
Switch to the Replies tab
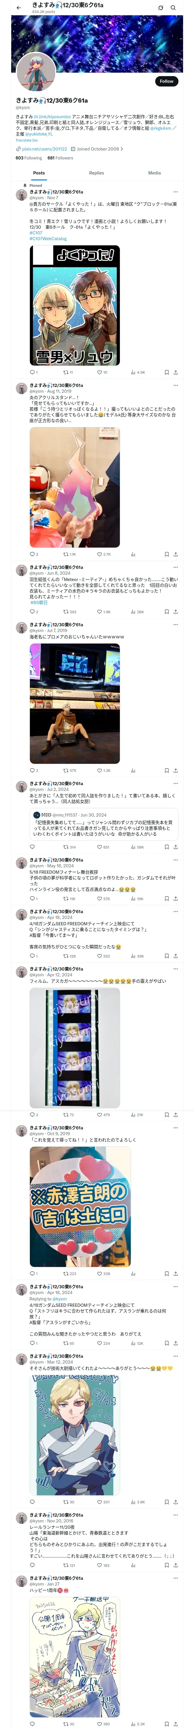coord(96,173)
